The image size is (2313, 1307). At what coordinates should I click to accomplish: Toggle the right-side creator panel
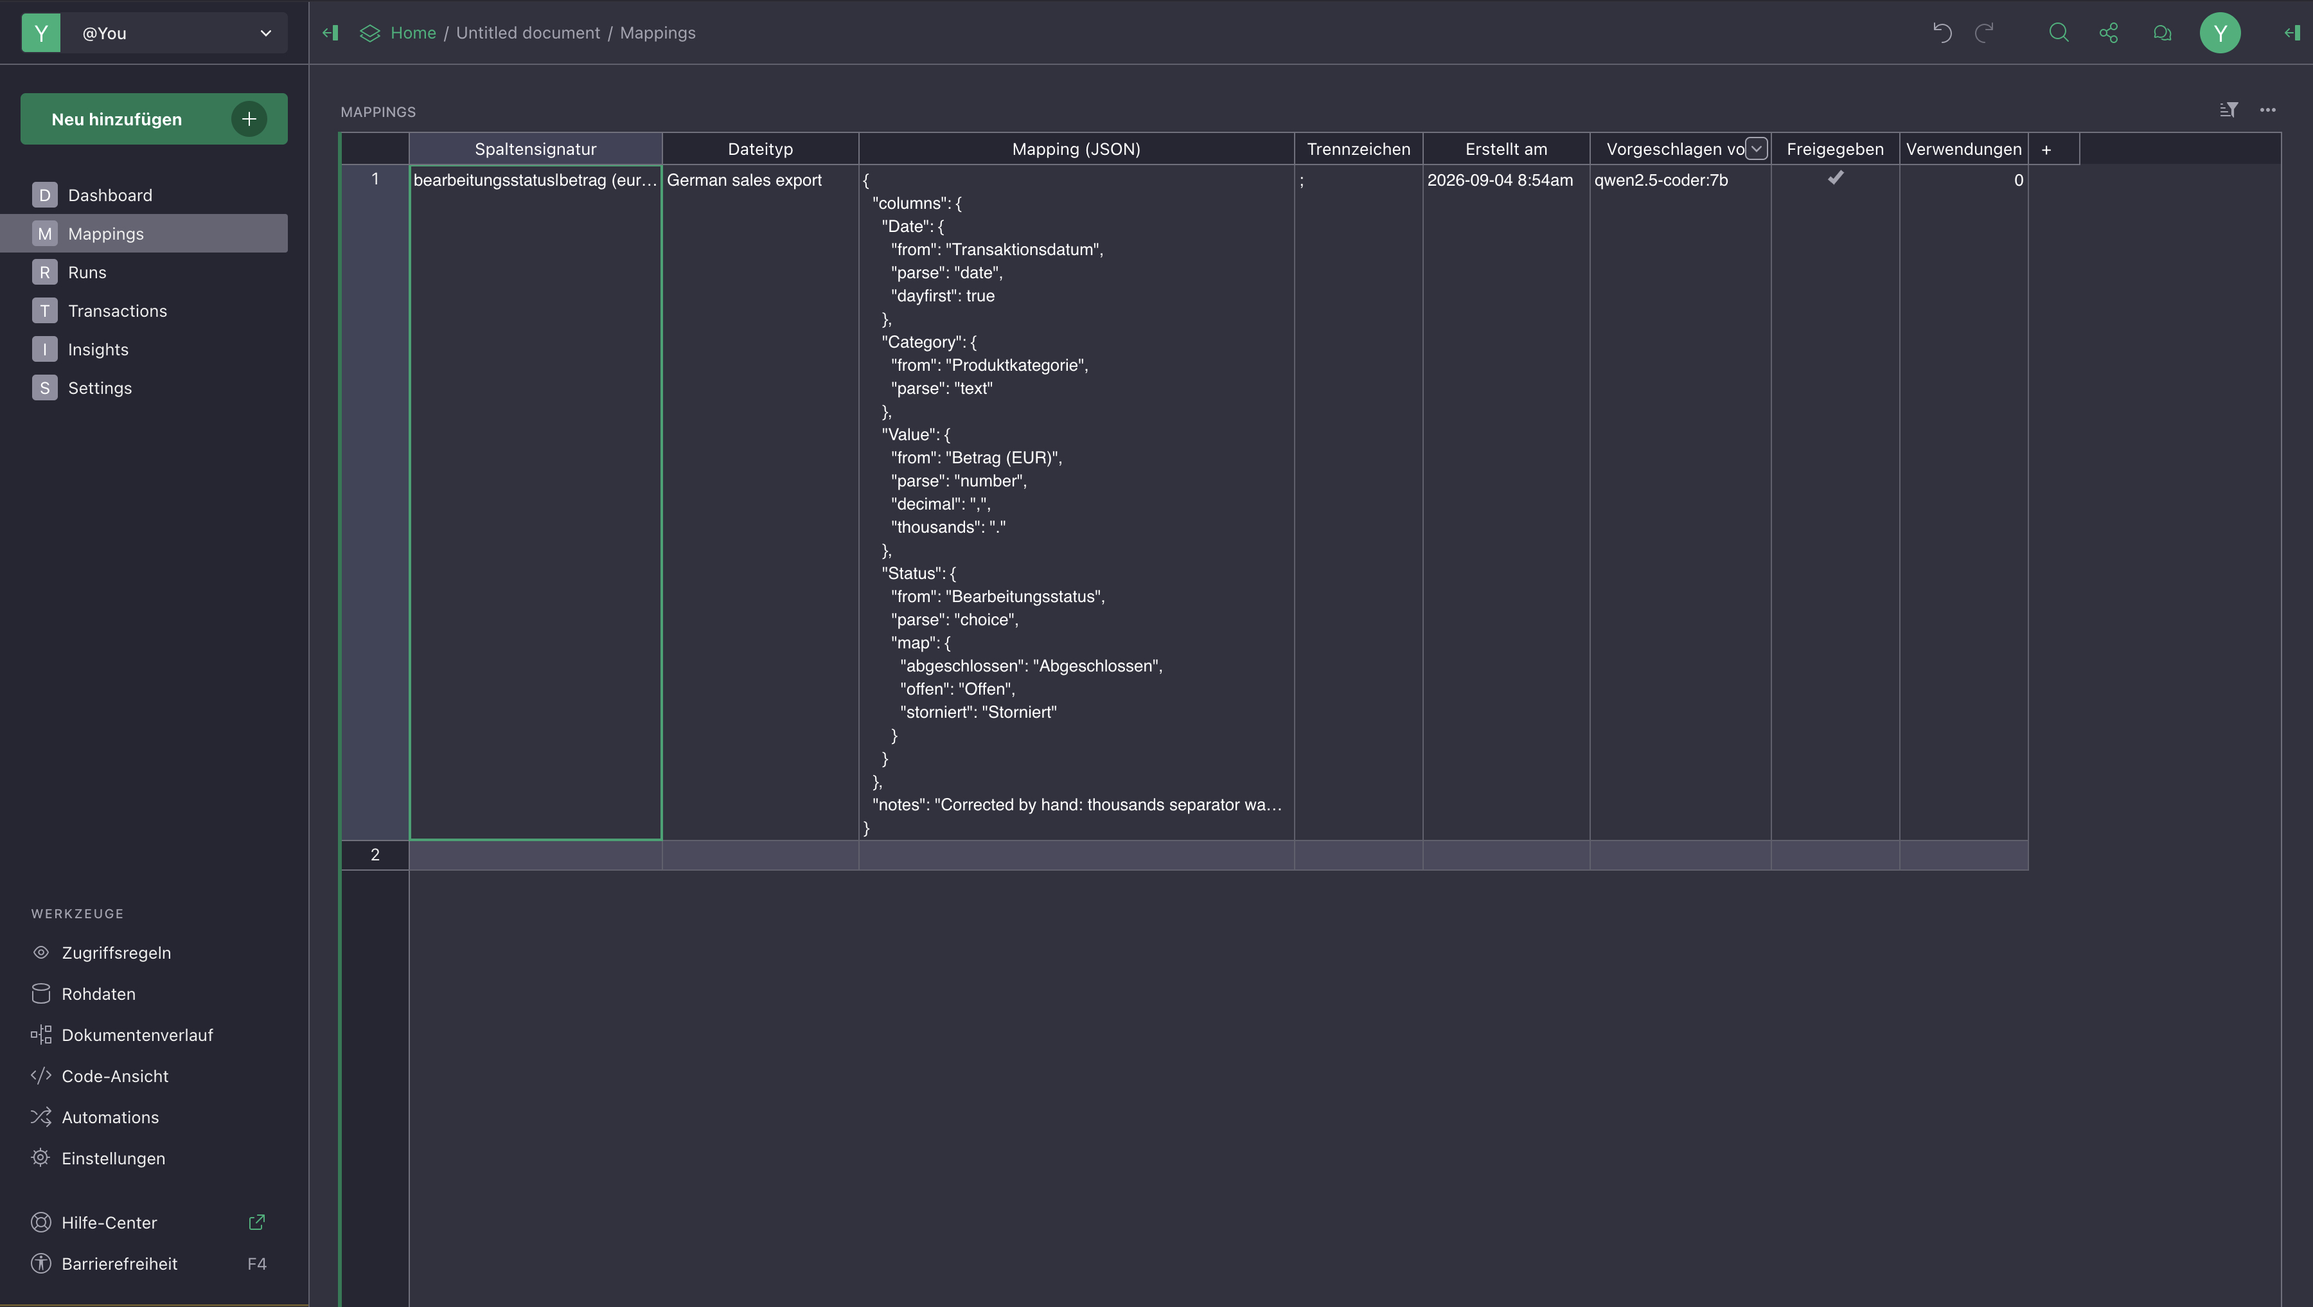tap(2291, 33)
